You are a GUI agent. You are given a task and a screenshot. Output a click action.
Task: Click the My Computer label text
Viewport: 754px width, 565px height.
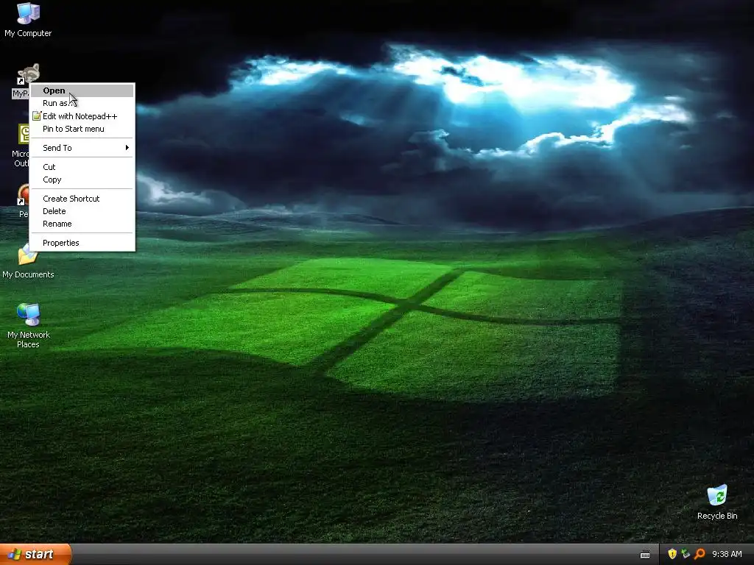(x=28, y=33)
